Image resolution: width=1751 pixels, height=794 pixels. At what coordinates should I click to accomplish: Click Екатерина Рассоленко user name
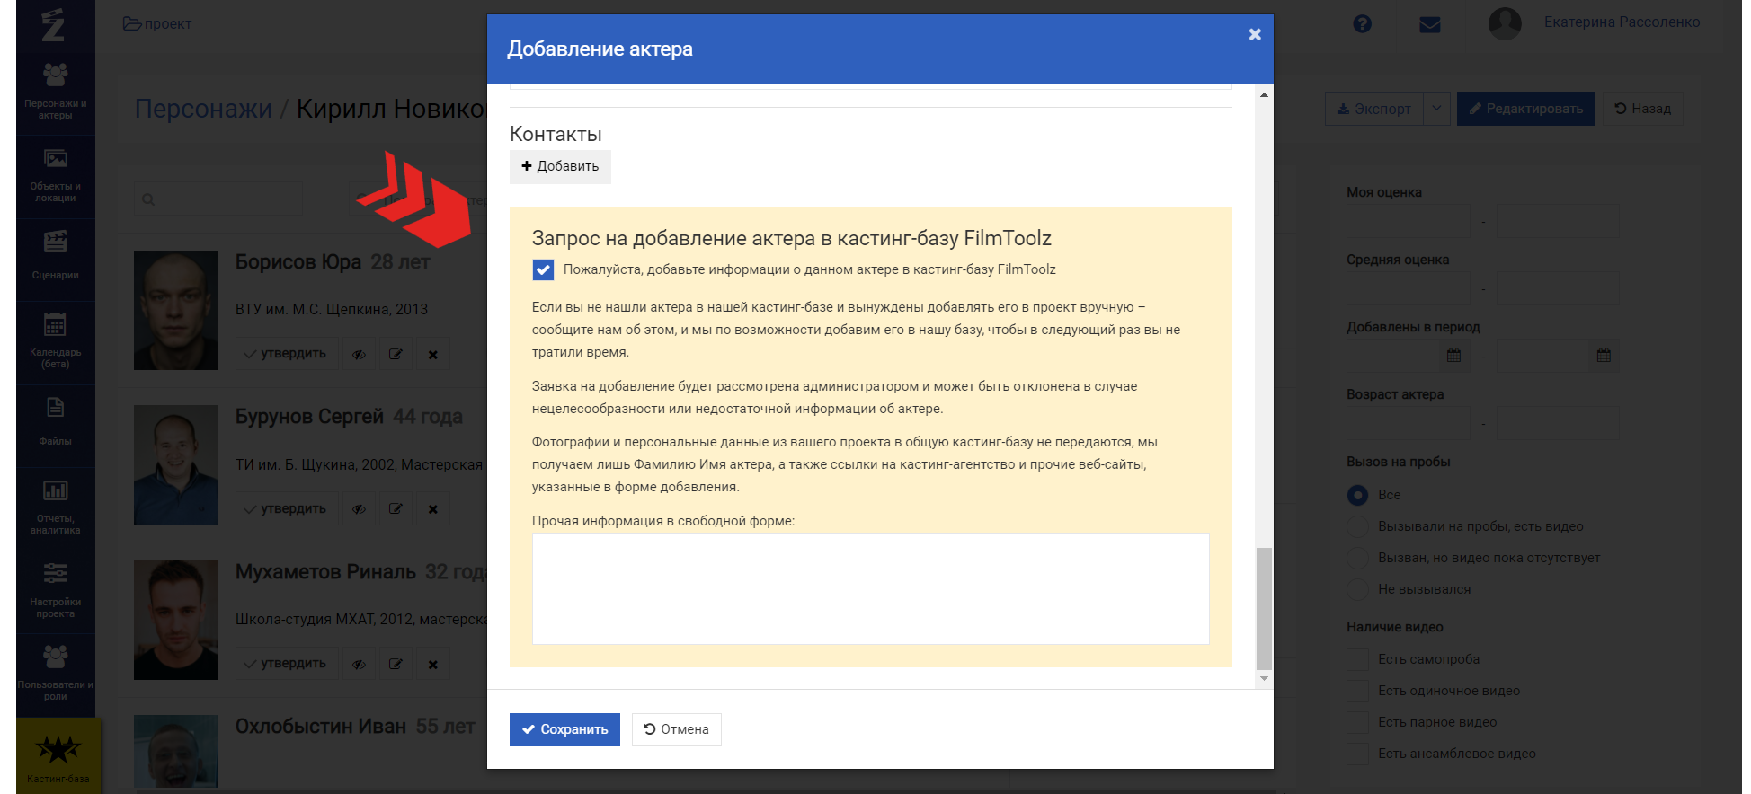(x=1622, y=22)
